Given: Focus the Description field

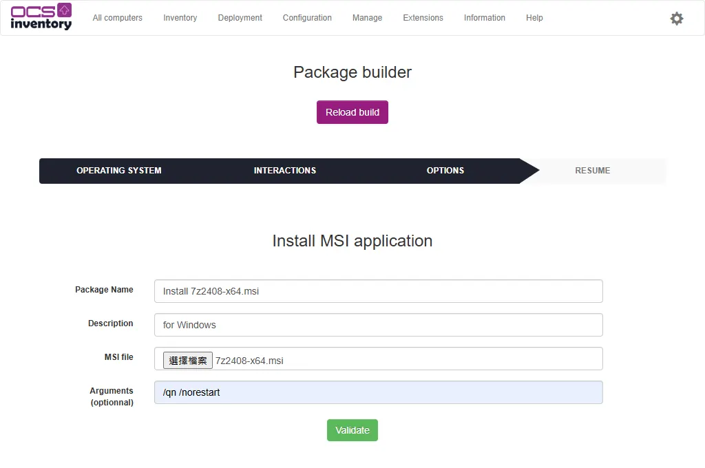Looking at the screenshot, I should (378, 325).
